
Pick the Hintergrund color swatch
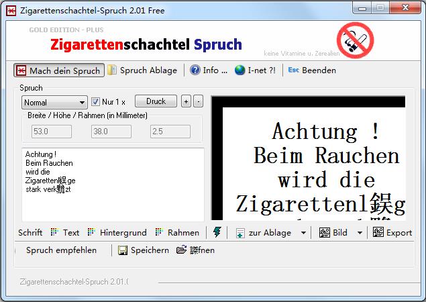click(91, 232)
